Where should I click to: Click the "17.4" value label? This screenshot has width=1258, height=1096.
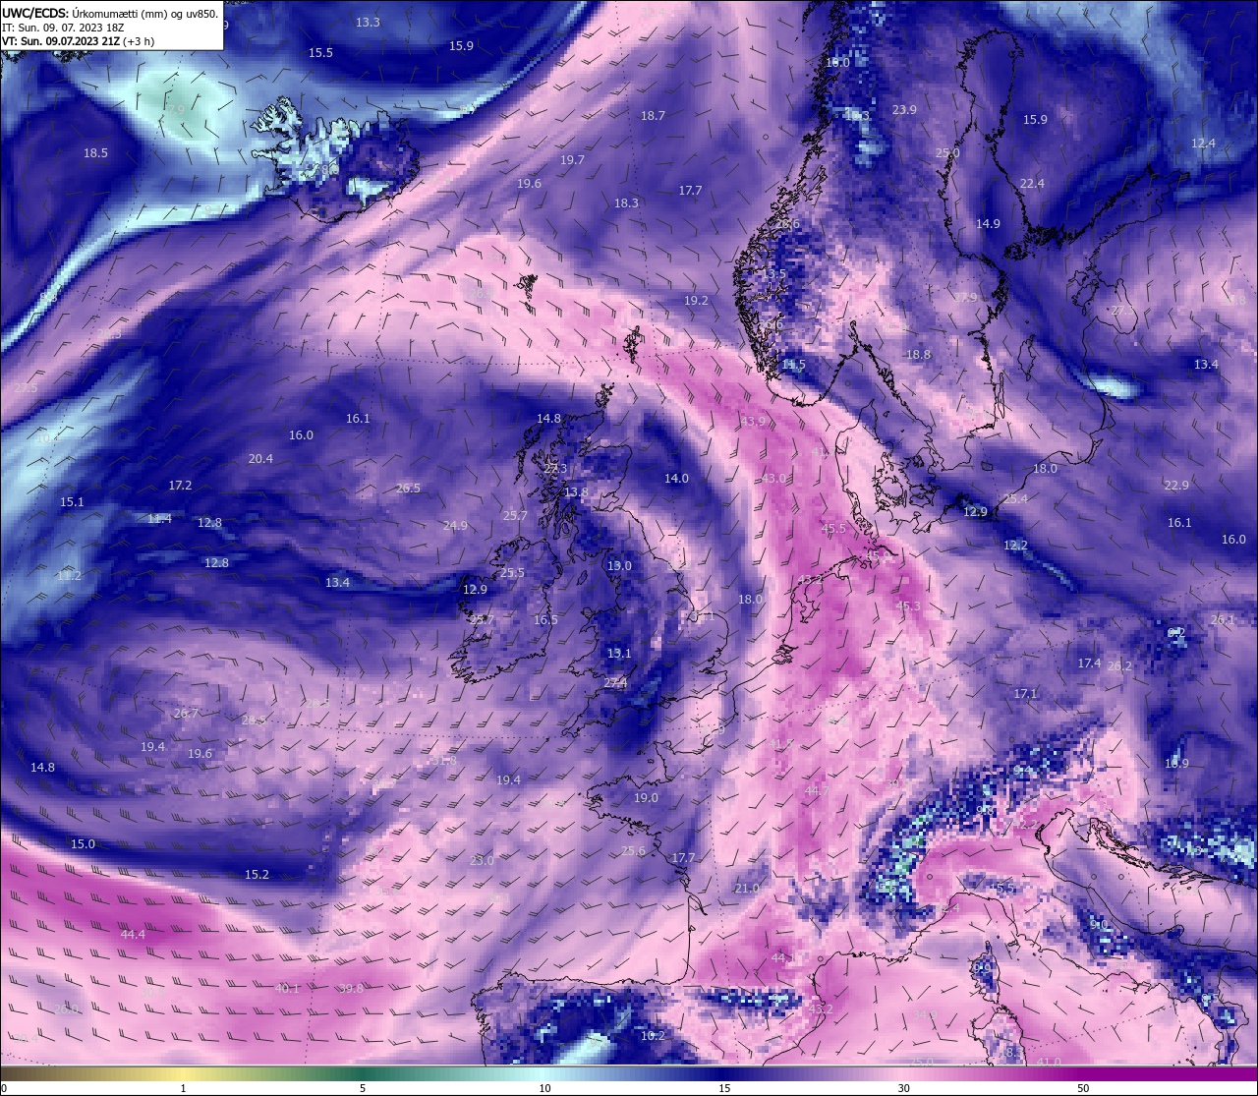click(x=1089, y=663)
